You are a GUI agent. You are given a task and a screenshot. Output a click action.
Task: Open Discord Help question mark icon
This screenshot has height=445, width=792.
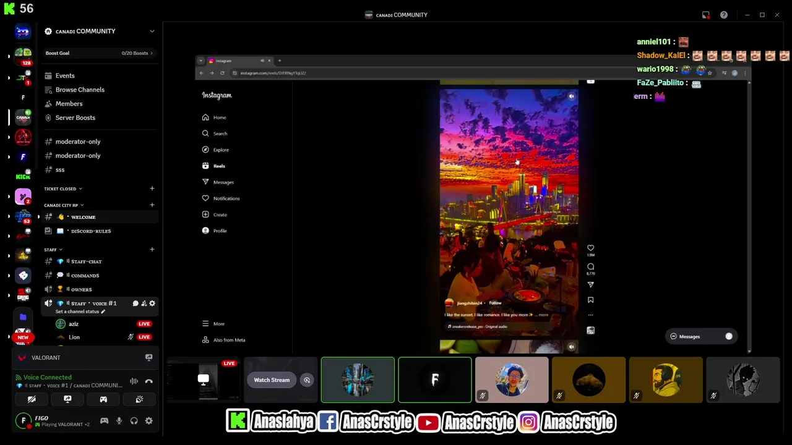coord(723,15)
